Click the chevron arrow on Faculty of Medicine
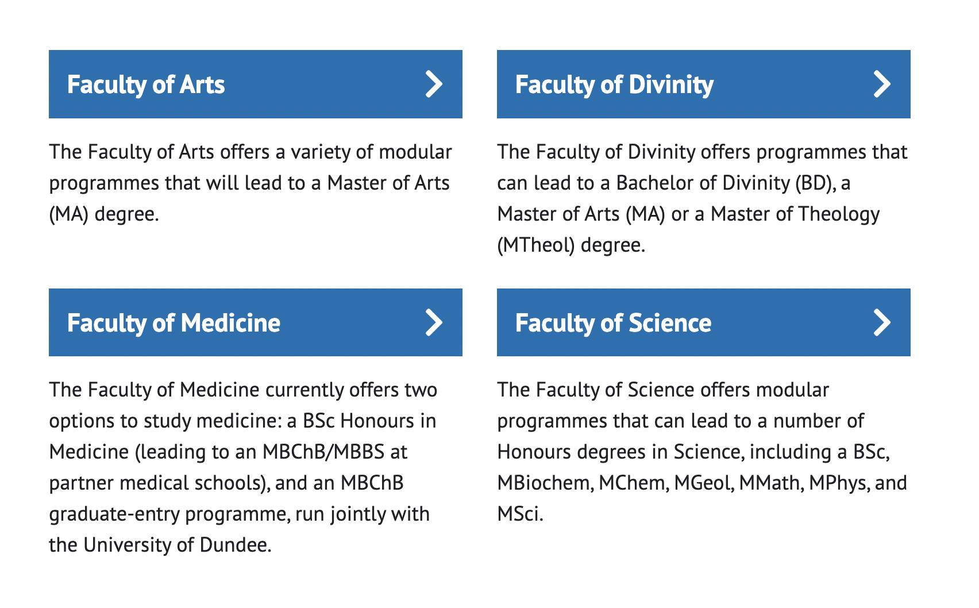This screenshot has height=608, width=979. [x=434, y=322]
